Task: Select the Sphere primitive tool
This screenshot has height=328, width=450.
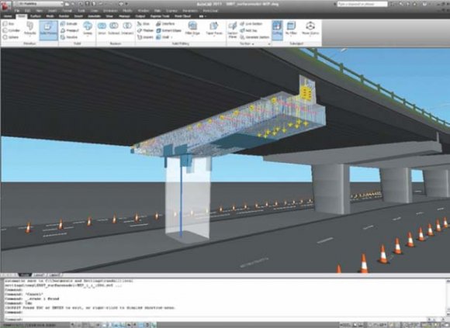Action: pos(11,37)
